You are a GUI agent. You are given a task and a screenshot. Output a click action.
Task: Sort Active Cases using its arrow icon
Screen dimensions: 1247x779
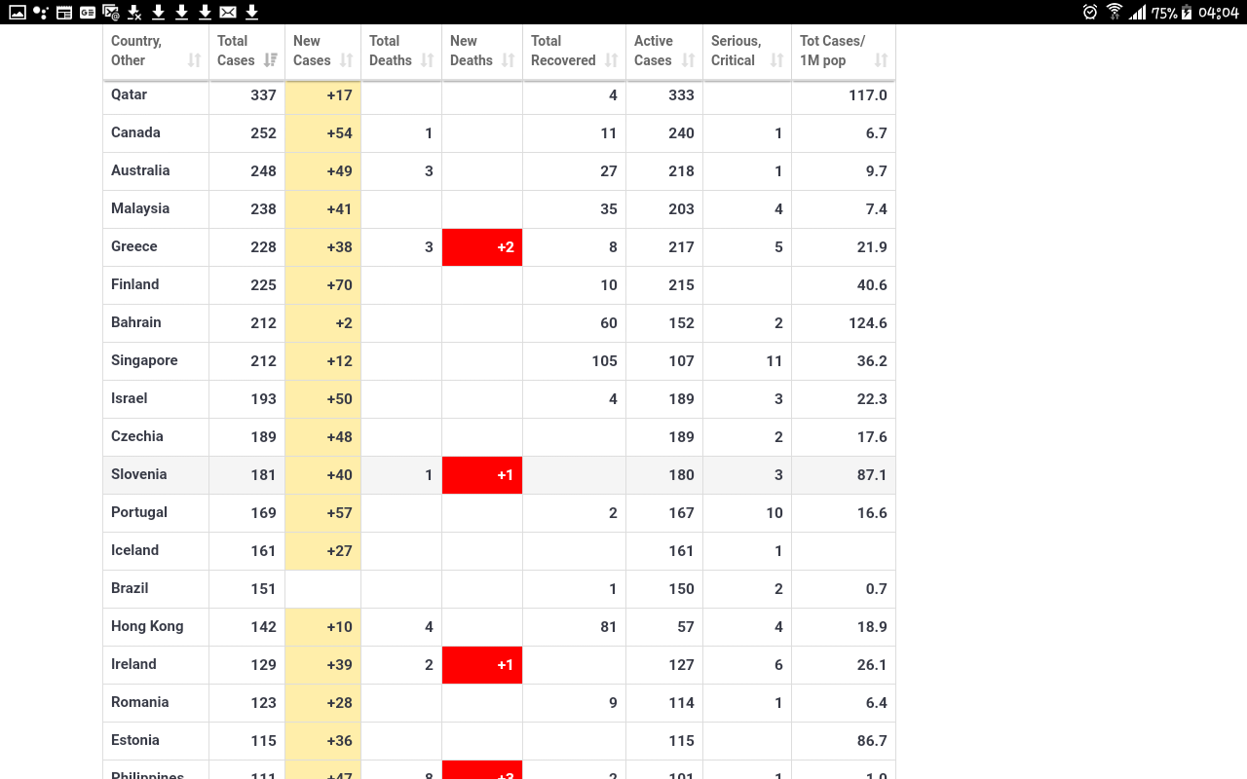[x=688, y=60]
